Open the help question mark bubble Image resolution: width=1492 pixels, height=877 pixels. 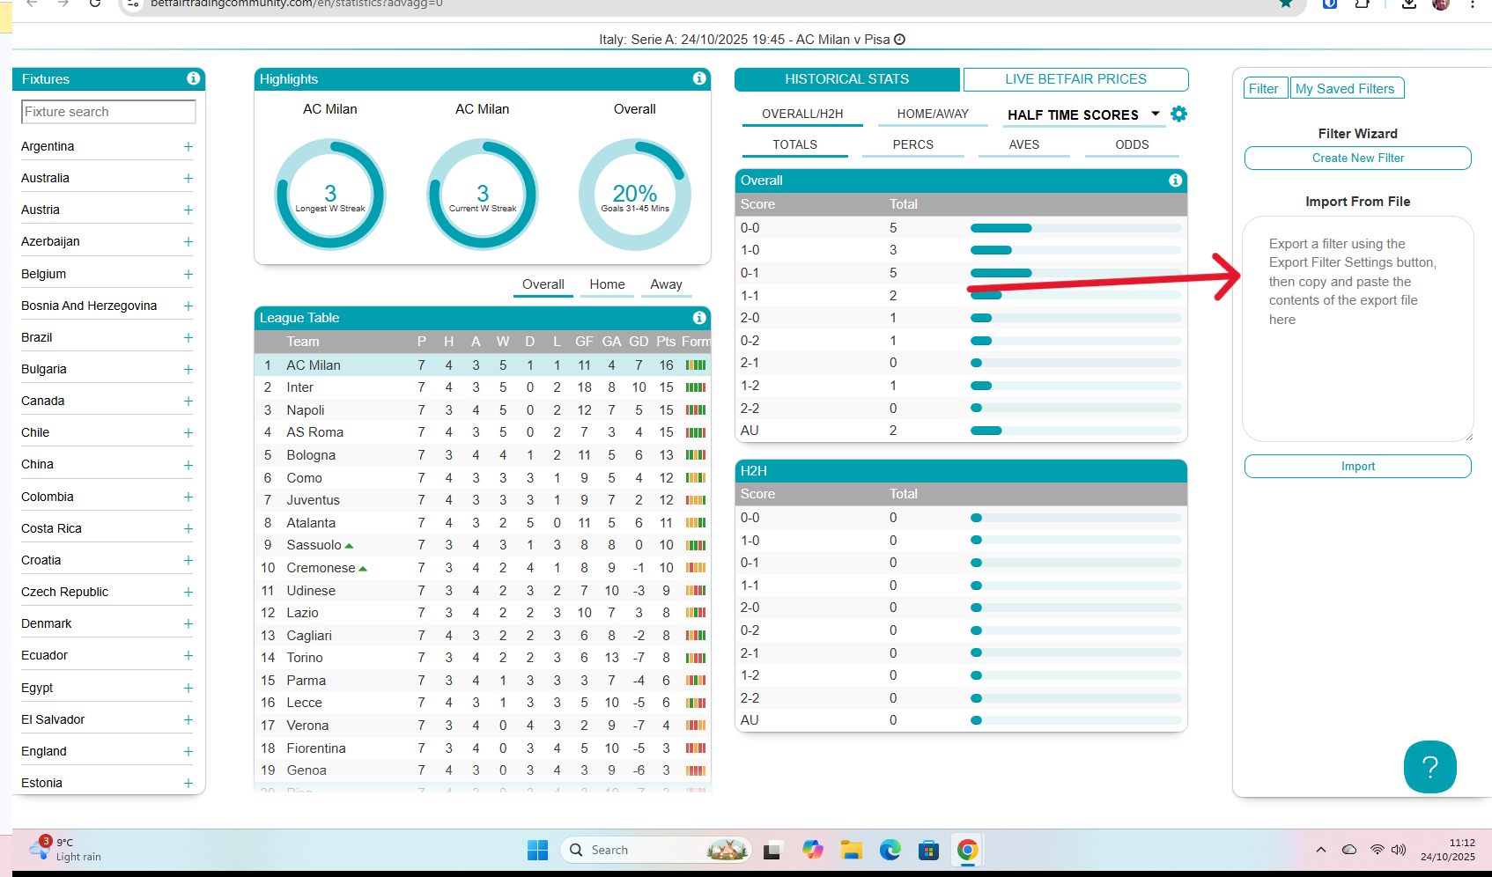[1429, 767]
